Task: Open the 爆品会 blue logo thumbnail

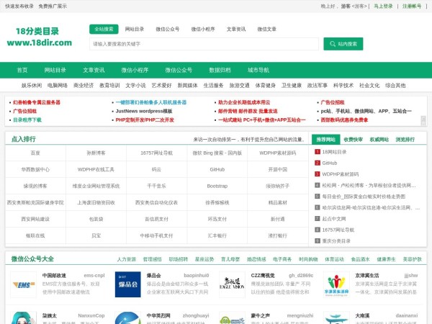Action: pos(128,284)
